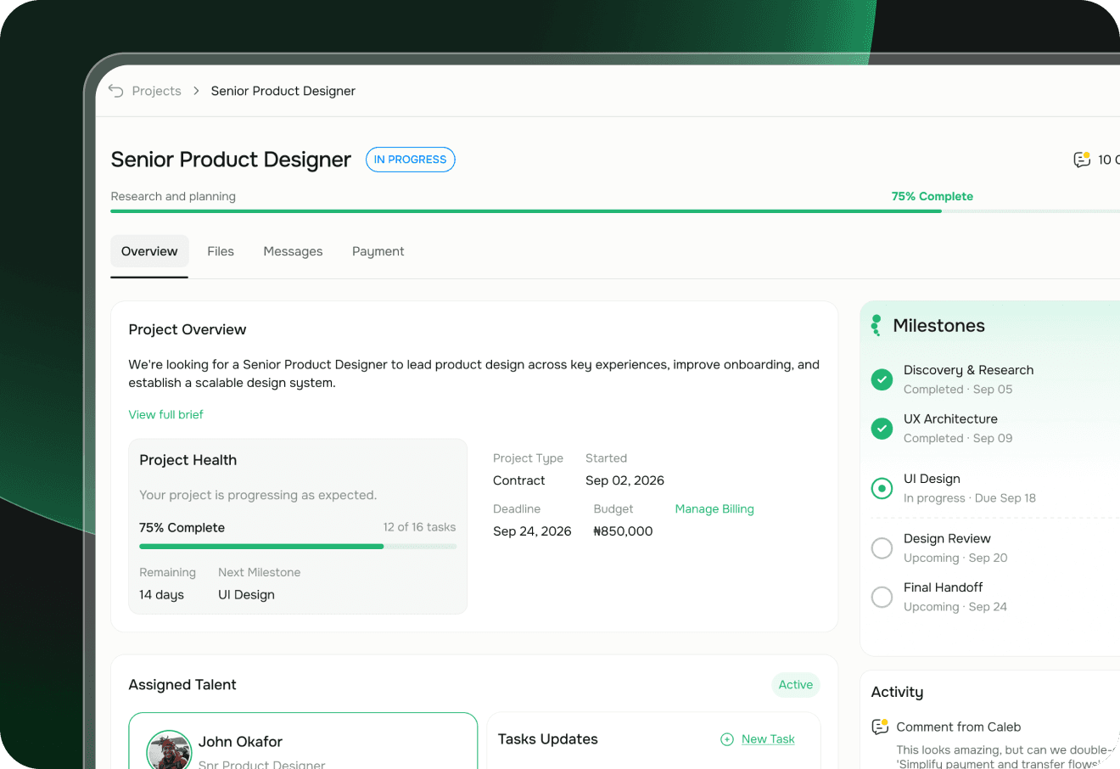This screenshot has width=1120, height=769.
Task: Click the Assigned Talent heading
Action: pos(182,685)
